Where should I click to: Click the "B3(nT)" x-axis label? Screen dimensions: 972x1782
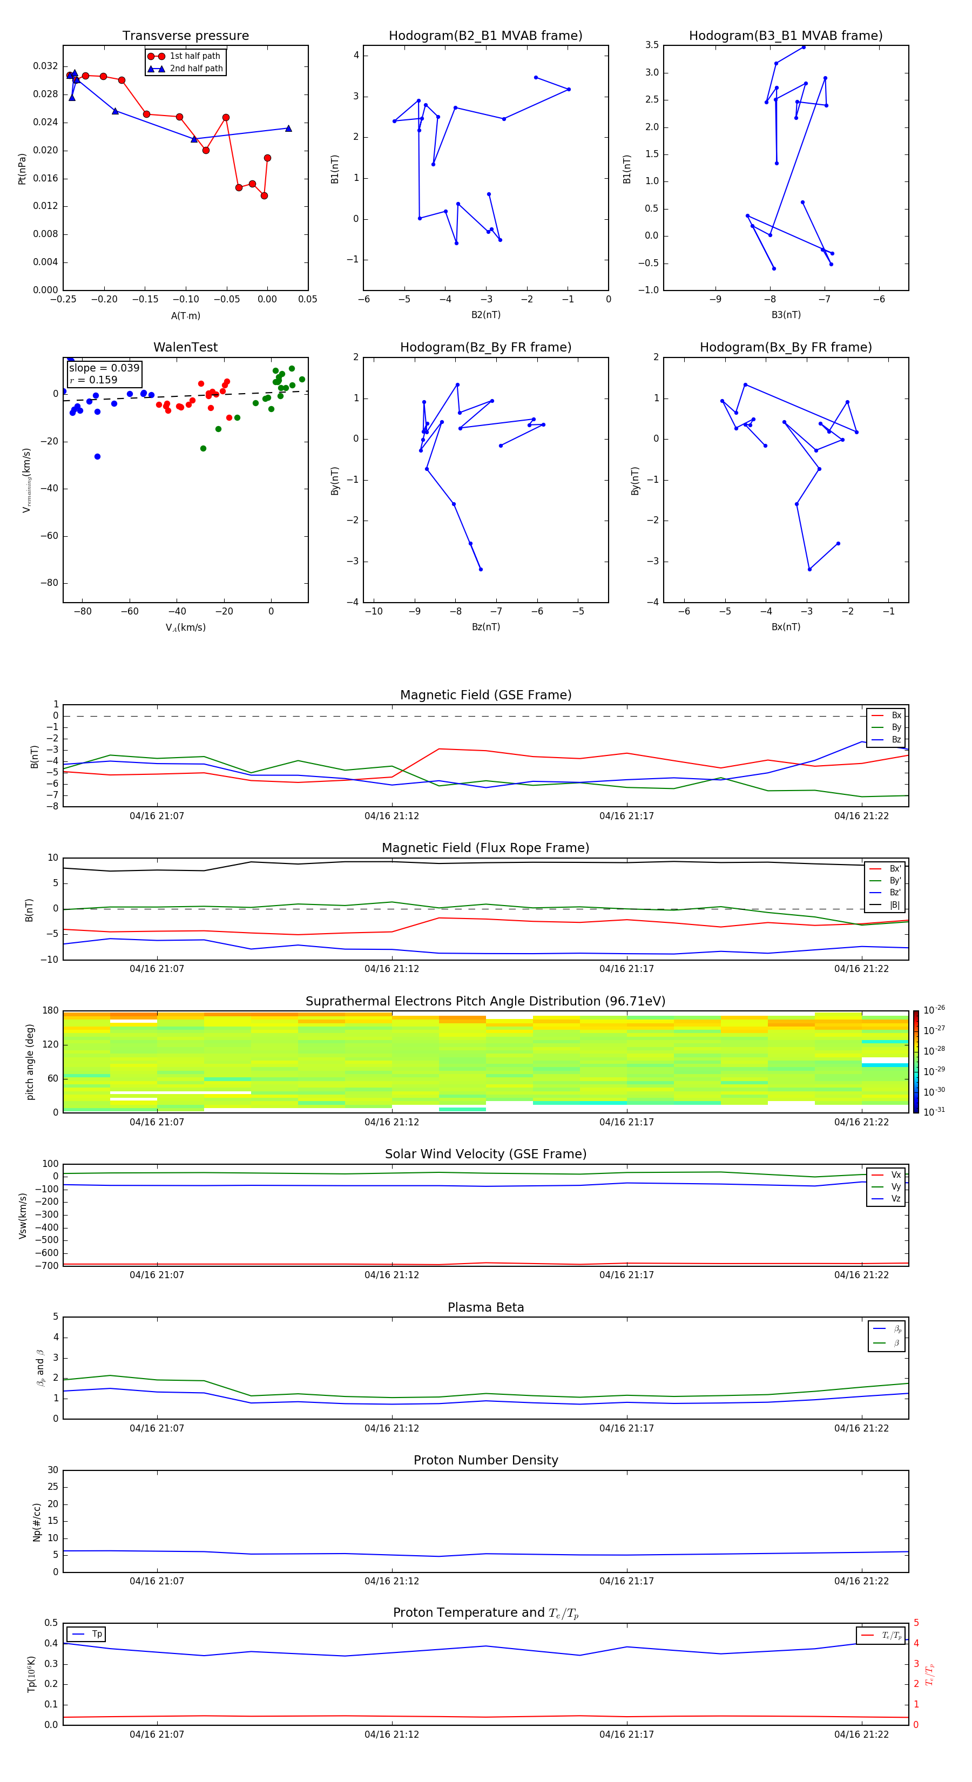786,315
